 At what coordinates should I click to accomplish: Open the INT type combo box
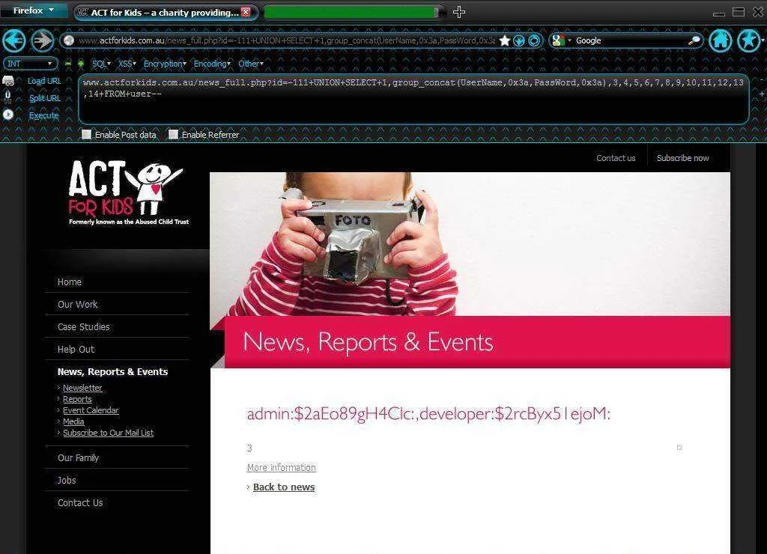(x=30, y=64)
